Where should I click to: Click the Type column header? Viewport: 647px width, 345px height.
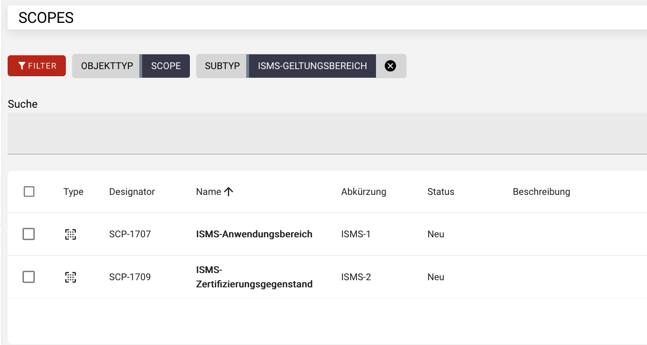tap(73, 191)
